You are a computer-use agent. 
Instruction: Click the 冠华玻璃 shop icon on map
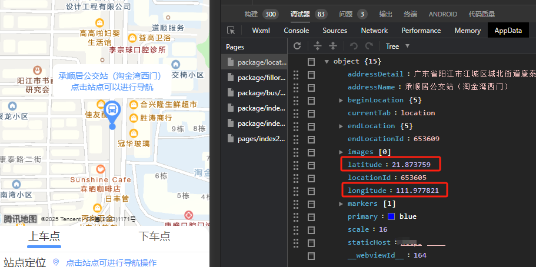134,133
